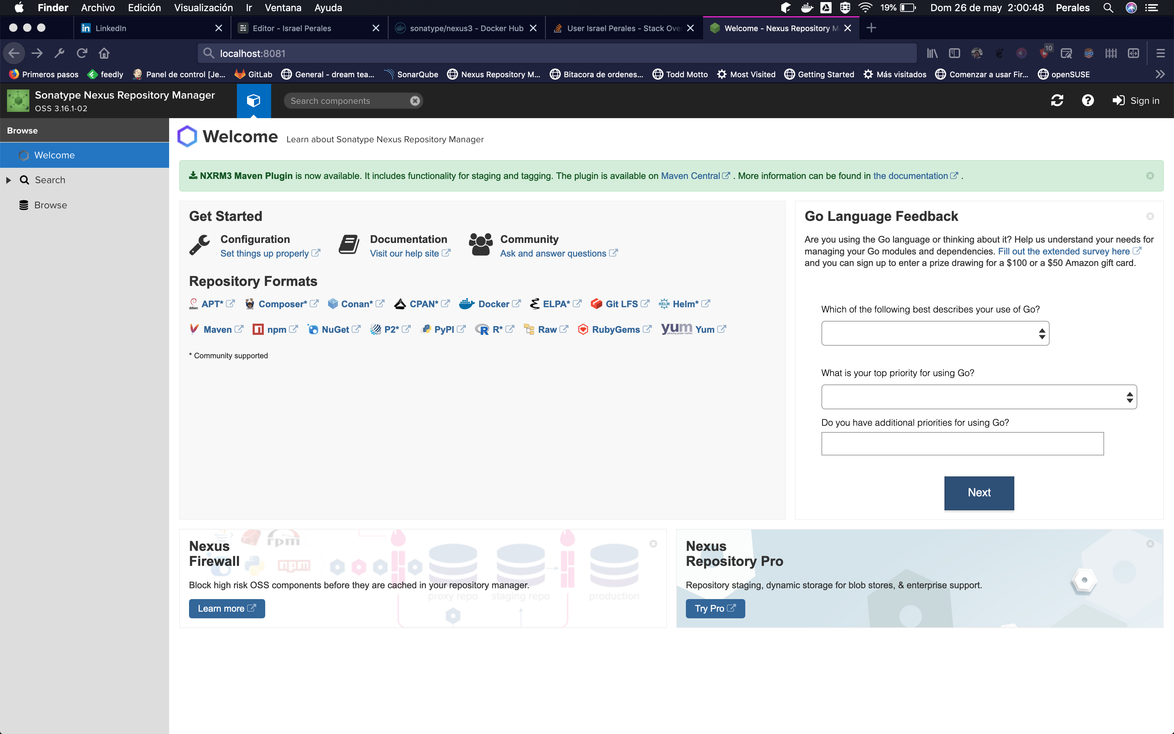This screenshot has width=1174, height=734.
Task: Click the Sign in button
Action: (1136, 101)
